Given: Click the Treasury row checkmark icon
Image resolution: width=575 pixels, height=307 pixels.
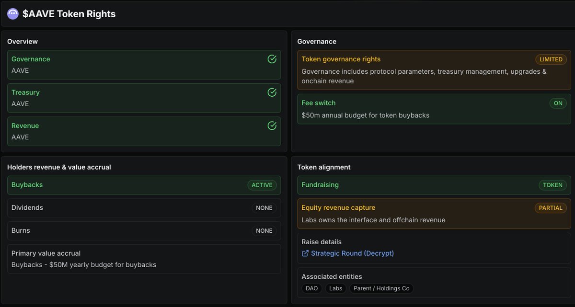Looking at the screenshot, I should (272, 92).
